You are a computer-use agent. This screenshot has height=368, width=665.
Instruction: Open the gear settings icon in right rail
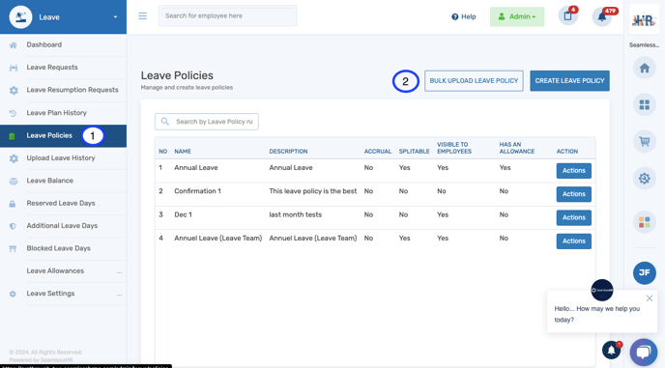coord(644,179)
